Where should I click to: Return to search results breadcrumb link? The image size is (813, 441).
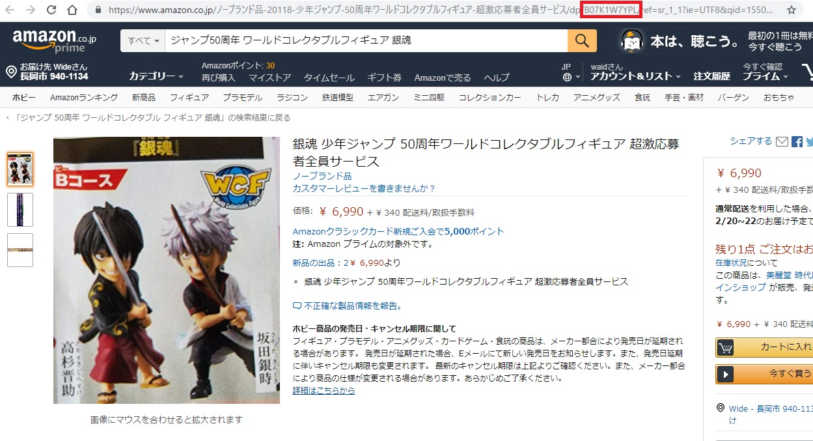pos(151,118)
